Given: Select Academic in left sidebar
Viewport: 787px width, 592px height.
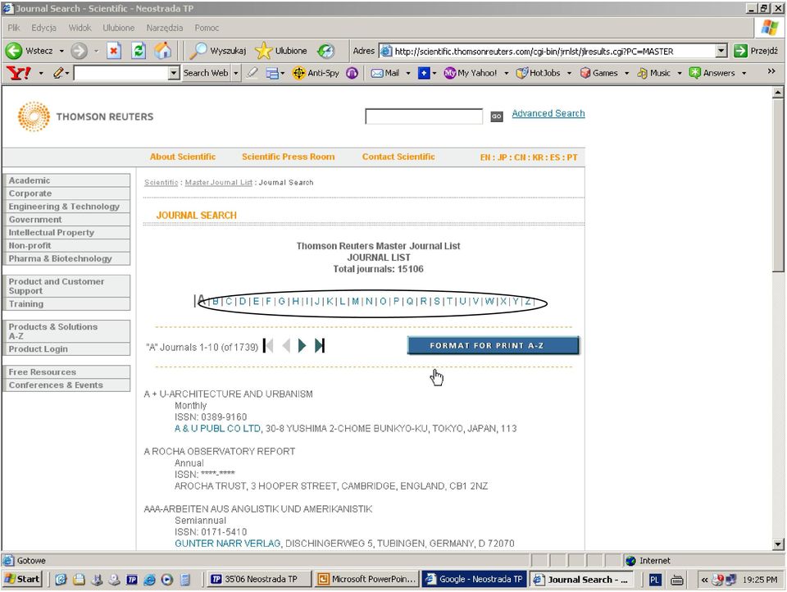Looking at the screenshot, I should [x=66, y=180].
